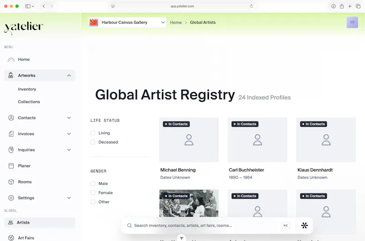Viewport: 365px width, 241px height.
Task: Open Collections in the sidebar
Action: tap(29, 102)
